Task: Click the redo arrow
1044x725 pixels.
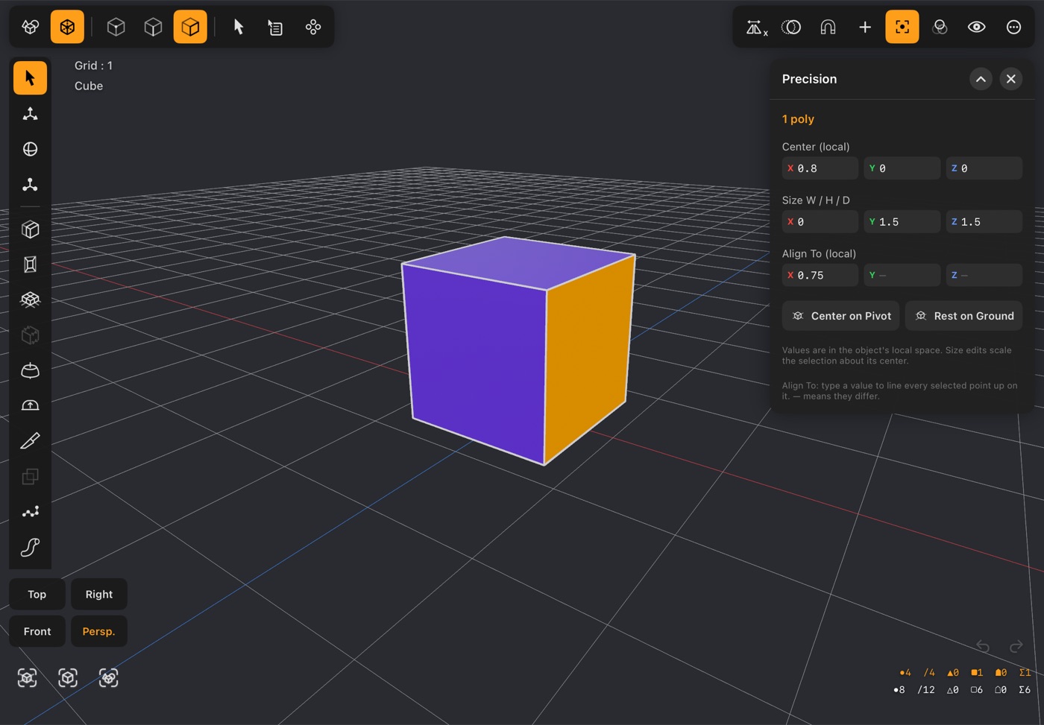Action: 1016,646
